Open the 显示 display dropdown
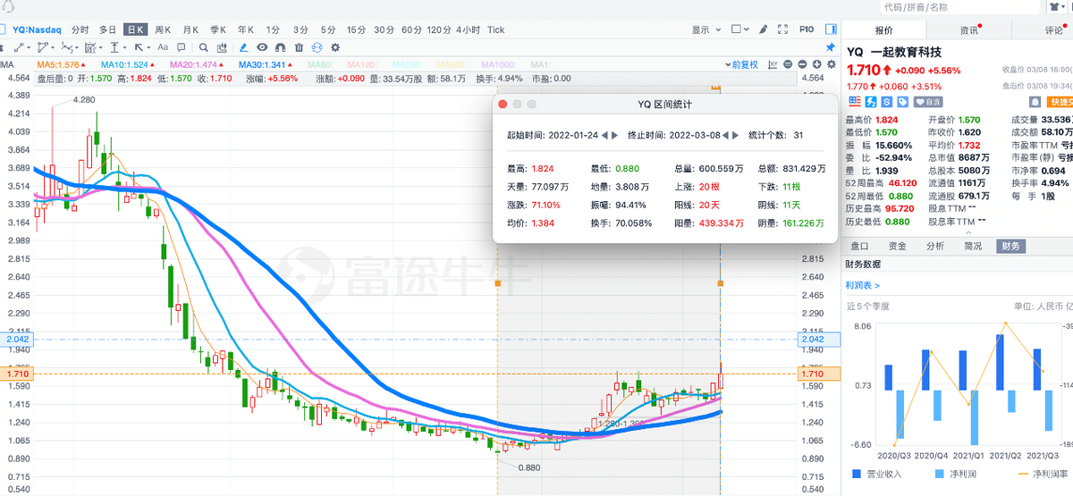This screenshot has width=1073, height=496. point(706,29)
